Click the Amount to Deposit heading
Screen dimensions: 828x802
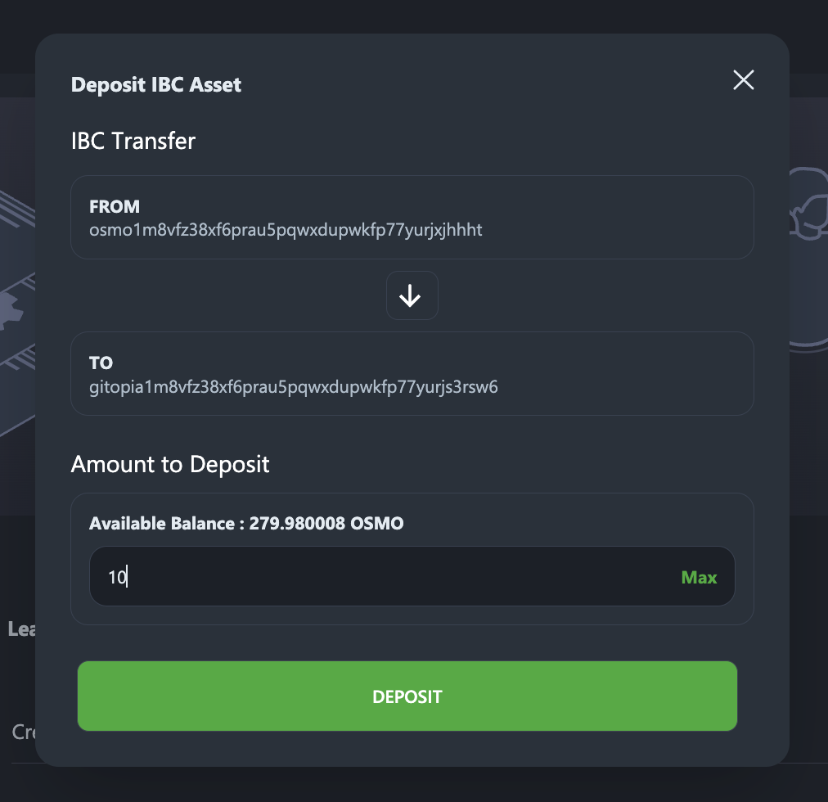pos(170,465)
